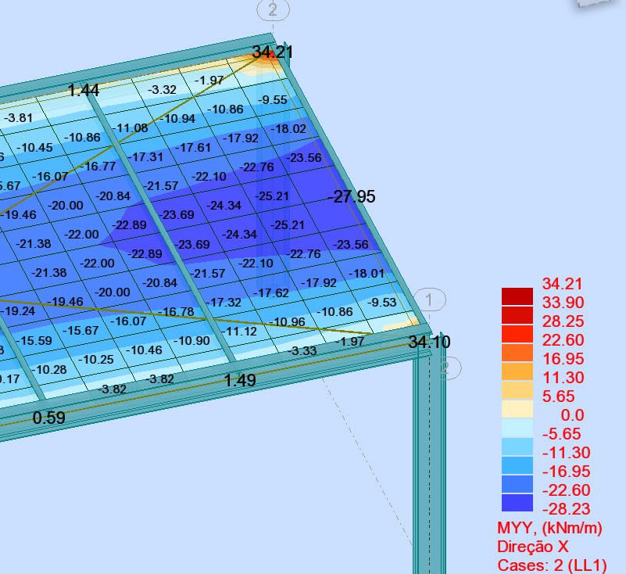Screen dimensions: 626x574
Task: Select the -16.77 panel value
Action: click(x=98, y=166)
